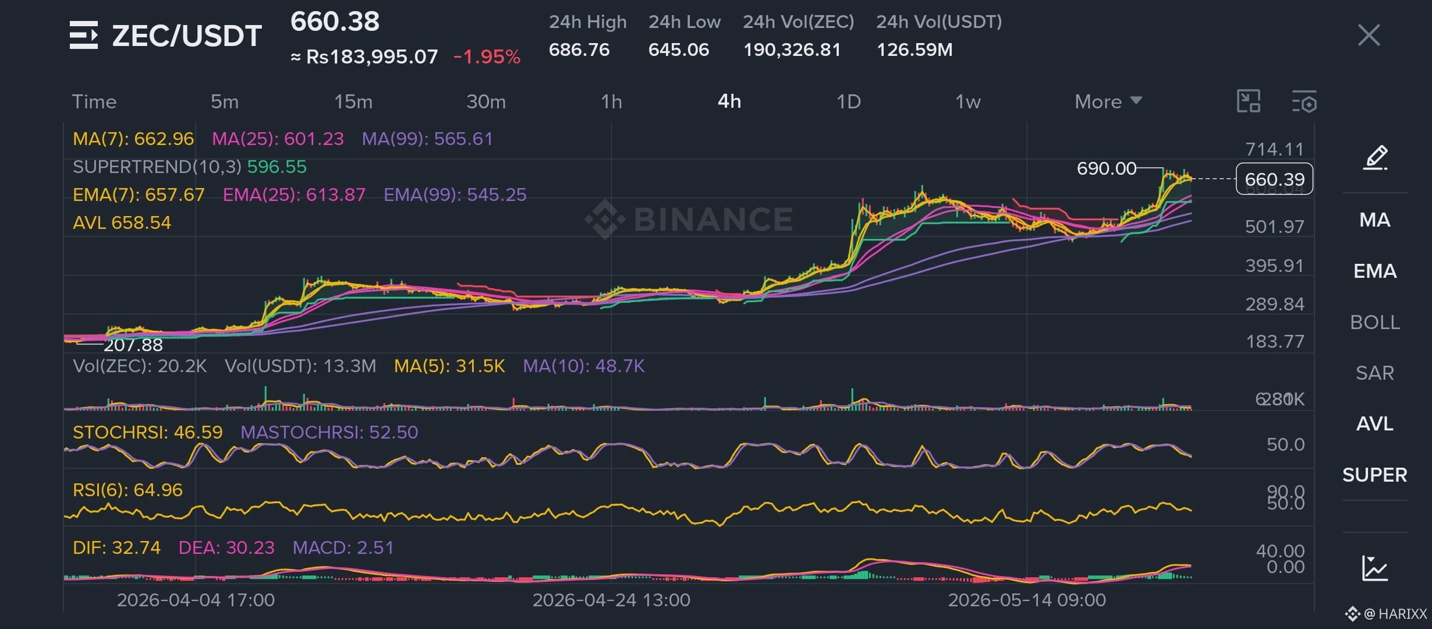Click the 289.84 price axis label
Screen dimensions: 1432x629
pos(1274,305)
